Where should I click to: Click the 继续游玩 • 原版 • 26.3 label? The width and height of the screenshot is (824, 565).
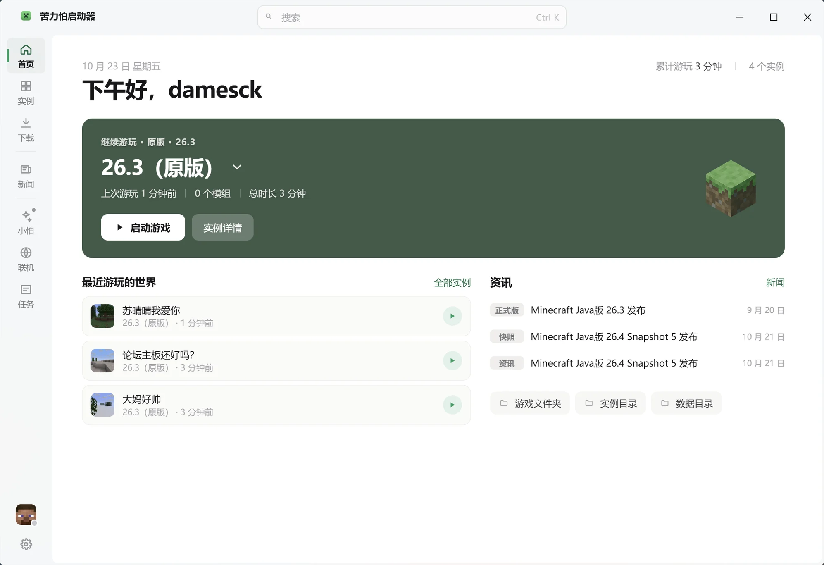click(x=148, y=142)
